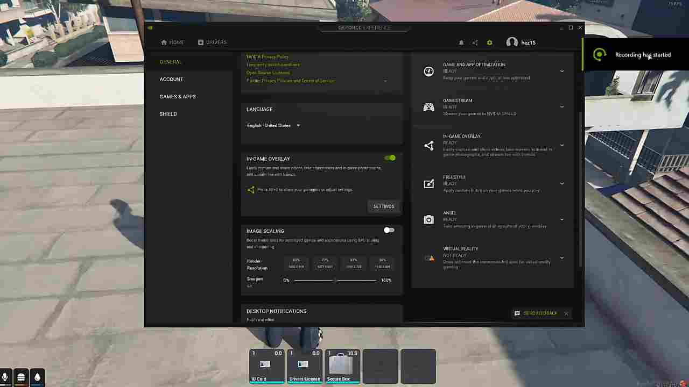Click the Send Feedback chat icon
The height and width of the screenshot is (387, 689).
click(517, 313)
